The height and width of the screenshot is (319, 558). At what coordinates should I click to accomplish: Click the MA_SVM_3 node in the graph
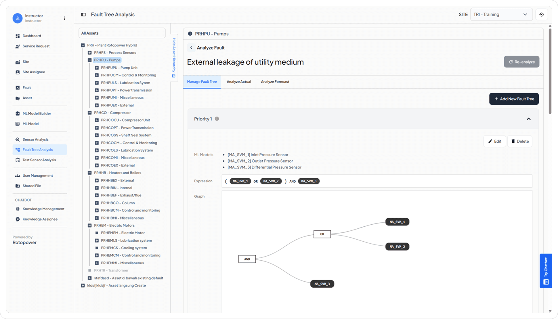(322, 284)
